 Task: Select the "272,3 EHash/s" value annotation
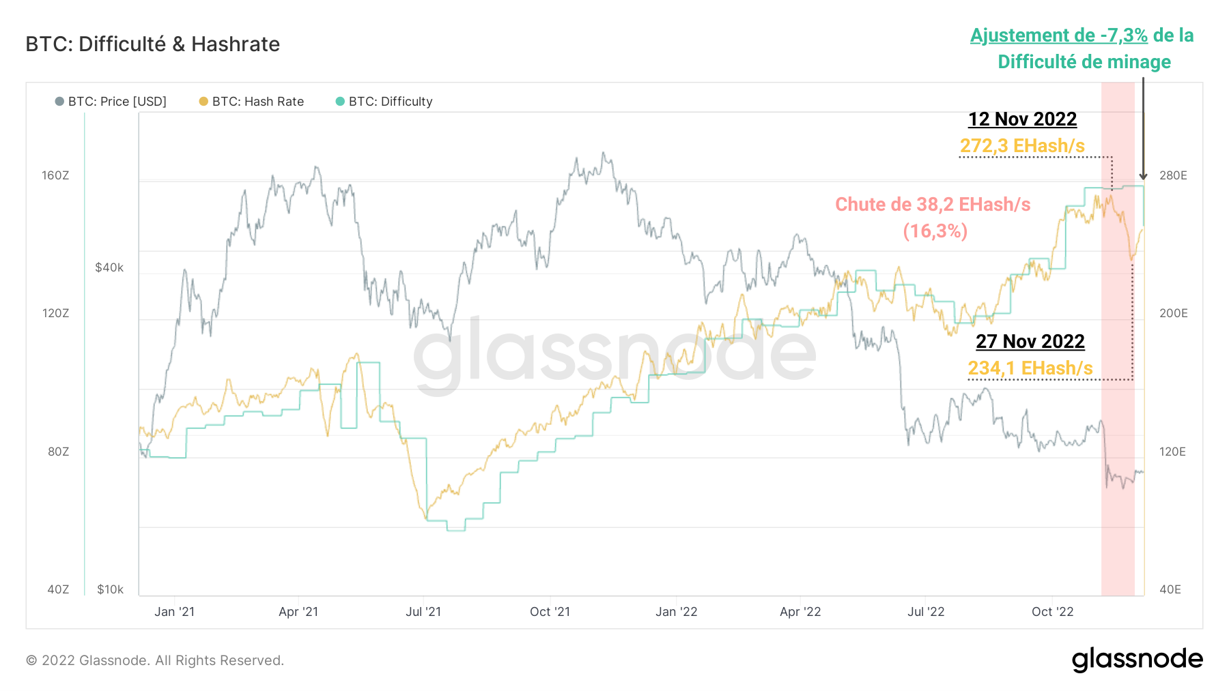1022,146
